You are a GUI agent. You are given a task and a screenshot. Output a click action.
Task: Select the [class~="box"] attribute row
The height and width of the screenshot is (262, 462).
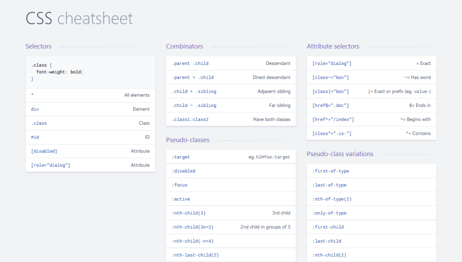click(x=371, y=78)
